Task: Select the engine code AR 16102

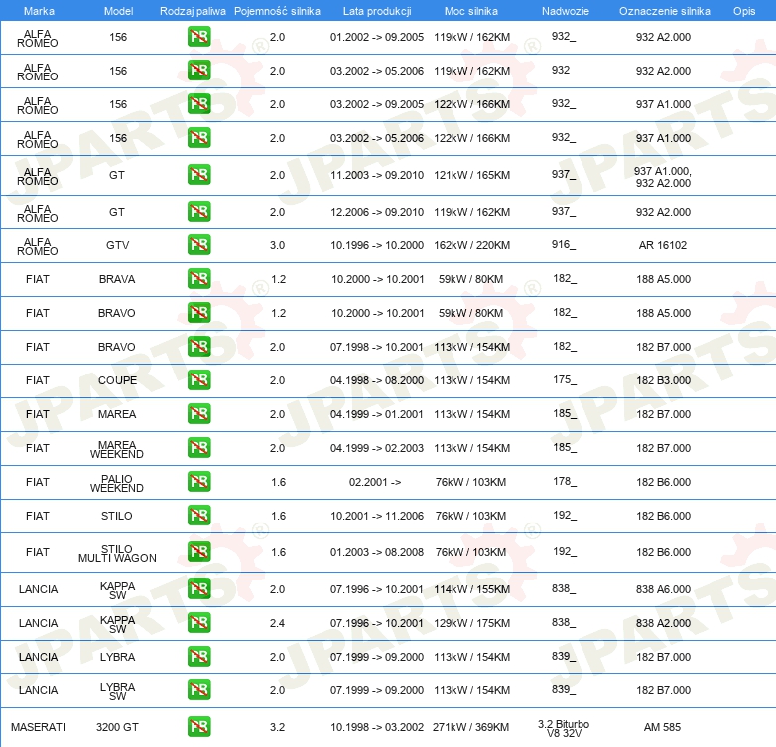Action: pyautogui.click(x=663, y=245)
